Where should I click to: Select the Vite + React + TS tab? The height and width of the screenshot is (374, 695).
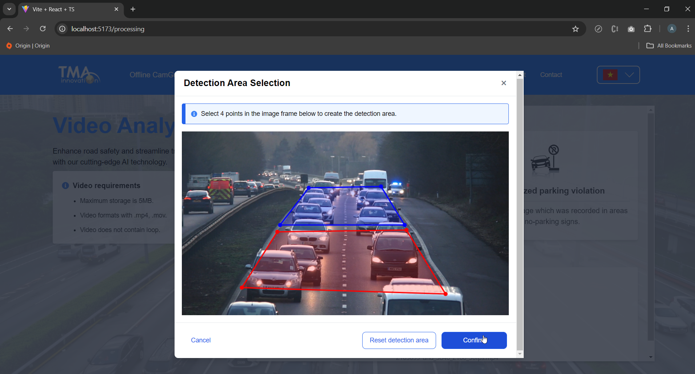71,9
